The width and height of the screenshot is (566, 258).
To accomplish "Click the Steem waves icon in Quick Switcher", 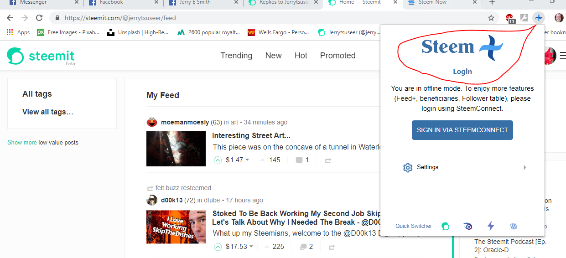I will 514,226.
